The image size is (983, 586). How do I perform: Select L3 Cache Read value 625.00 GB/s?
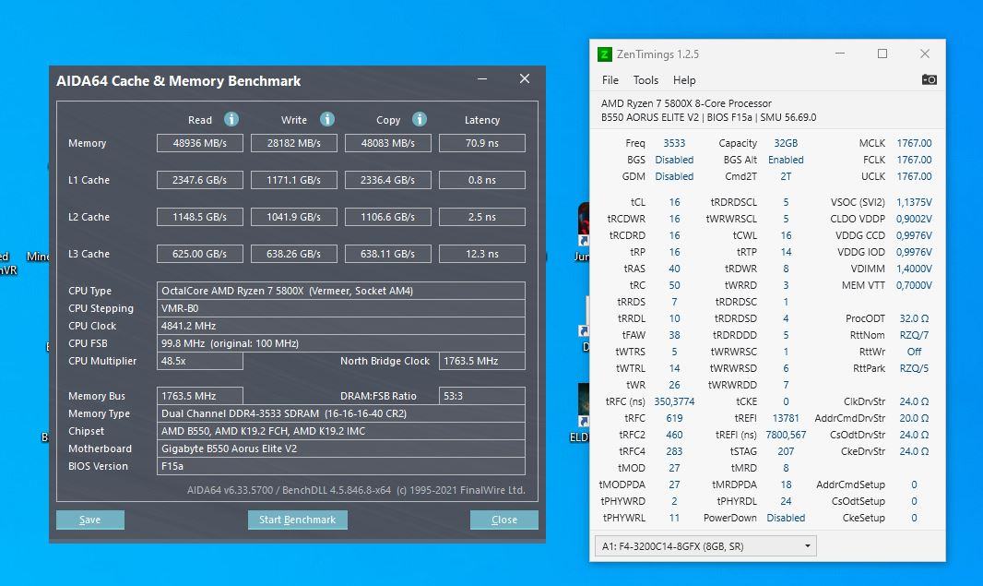pos(200,254)
